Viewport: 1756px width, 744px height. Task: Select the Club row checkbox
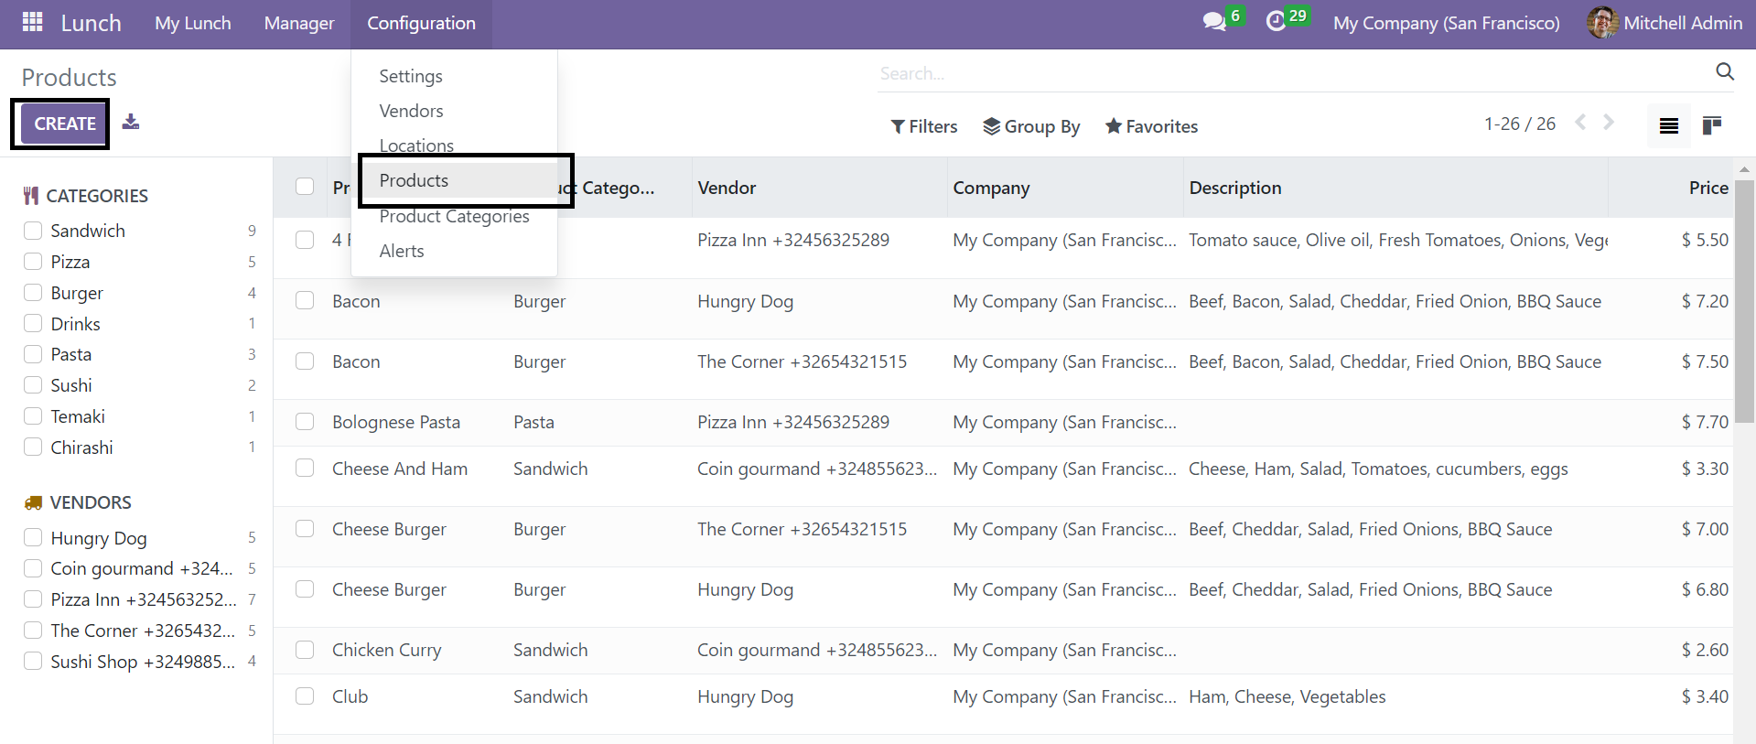point(305,696)
